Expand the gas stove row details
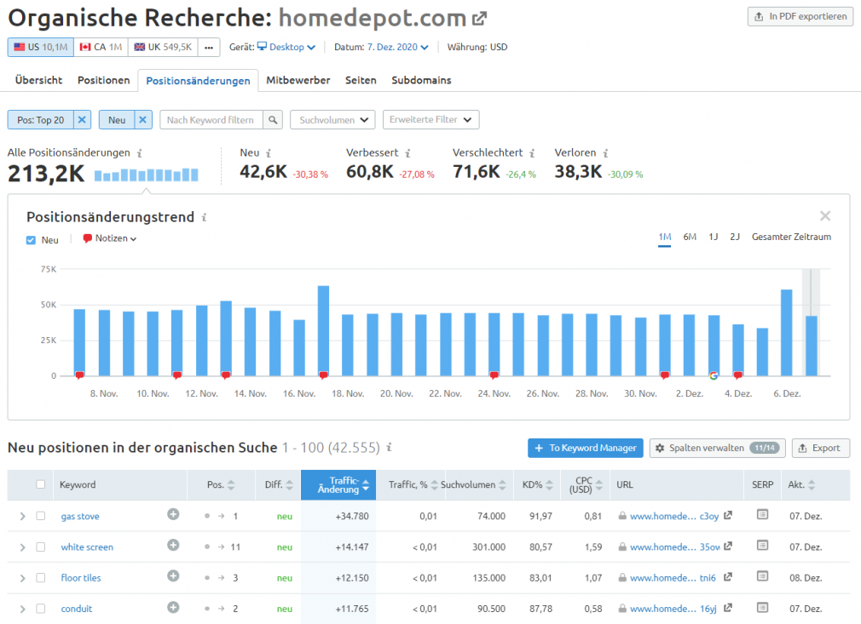The width and height of the screenshot is (861, 624). point(22,516)
